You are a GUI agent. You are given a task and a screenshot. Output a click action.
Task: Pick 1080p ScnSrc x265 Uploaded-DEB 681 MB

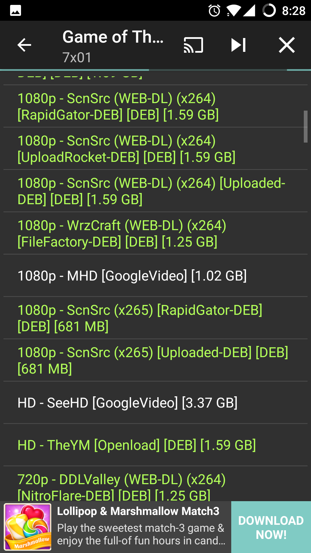click(x=153, y=360)
